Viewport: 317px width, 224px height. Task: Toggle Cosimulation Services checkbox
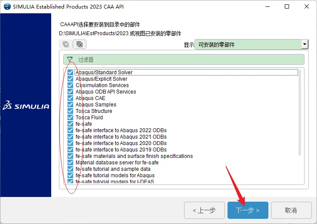click(70, 85)
